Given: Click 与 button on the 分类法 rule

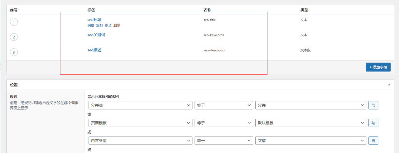Looking at the screenshot, I should 373,105.
